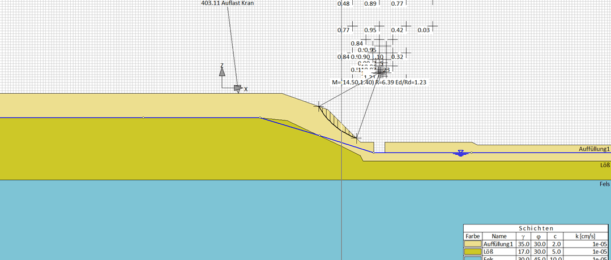Click the Fels layer label at right edge

click(x=604, y=184)
